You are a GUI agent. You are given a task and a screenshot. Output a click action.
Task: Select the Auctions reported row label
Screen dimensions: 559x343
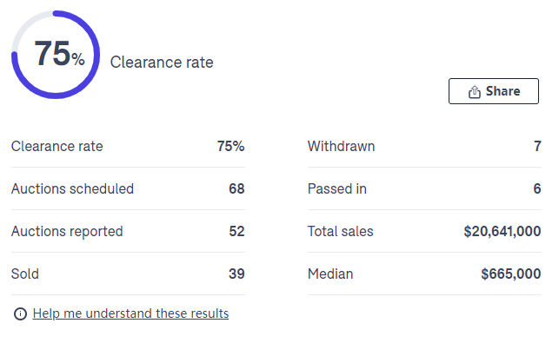click(67, 232)
